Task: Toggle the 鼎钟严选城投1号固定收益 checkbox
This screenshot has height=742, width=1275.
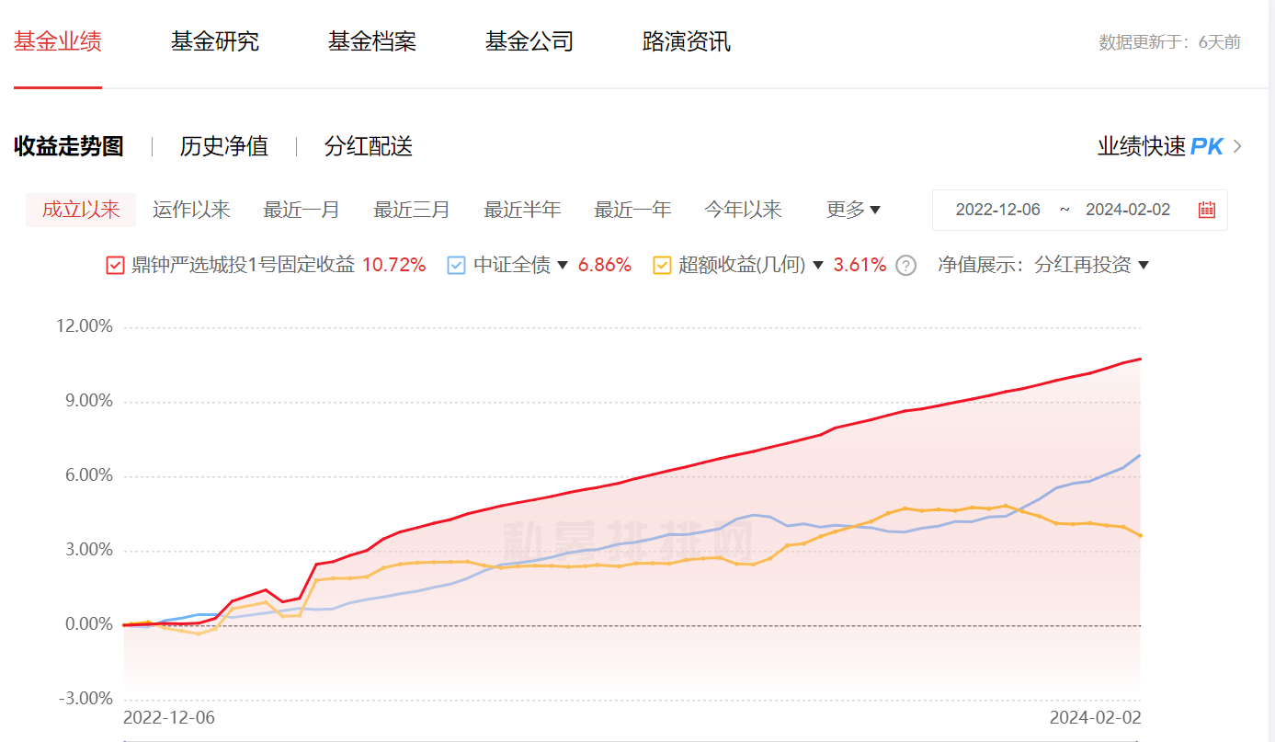Action: pyautogui.click(x=116, y=266)
